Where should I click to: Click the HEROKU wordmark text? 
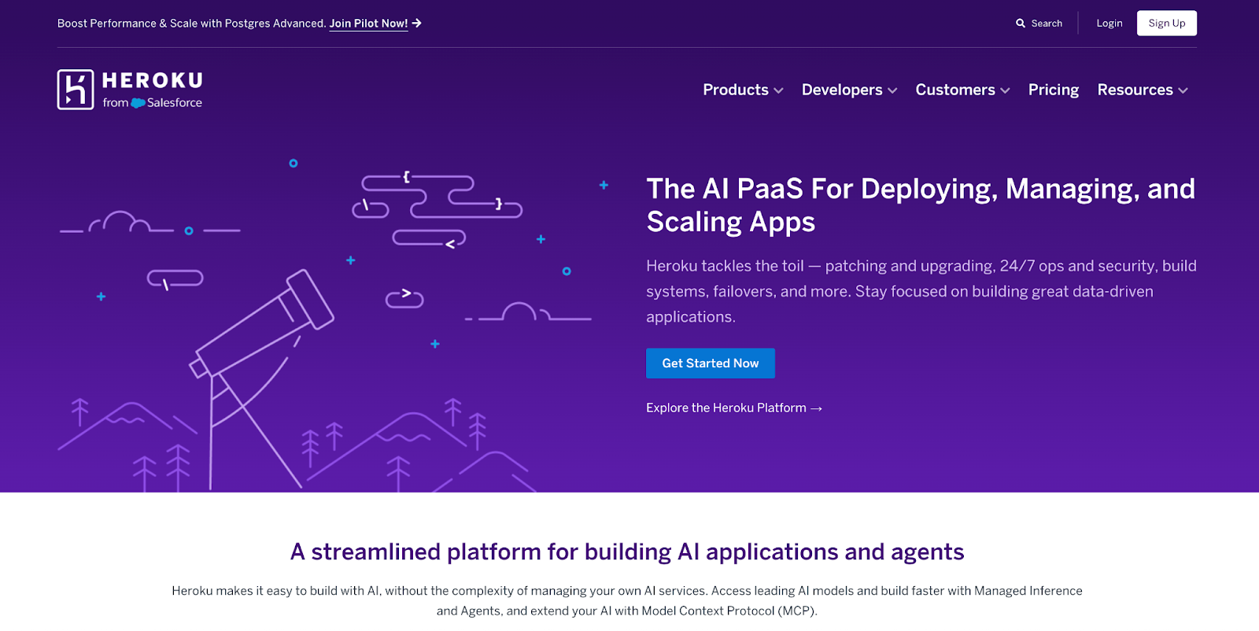point(153,80)
